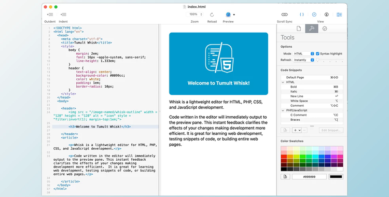Pick the bright red color swatch
Screen dimensions: 389x197
click(x=284, y=157)
